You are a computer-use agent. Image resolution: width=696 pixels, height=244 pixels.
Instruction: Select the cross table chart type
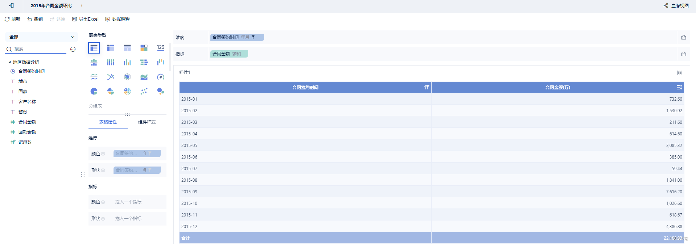click(x=111, y=48)
